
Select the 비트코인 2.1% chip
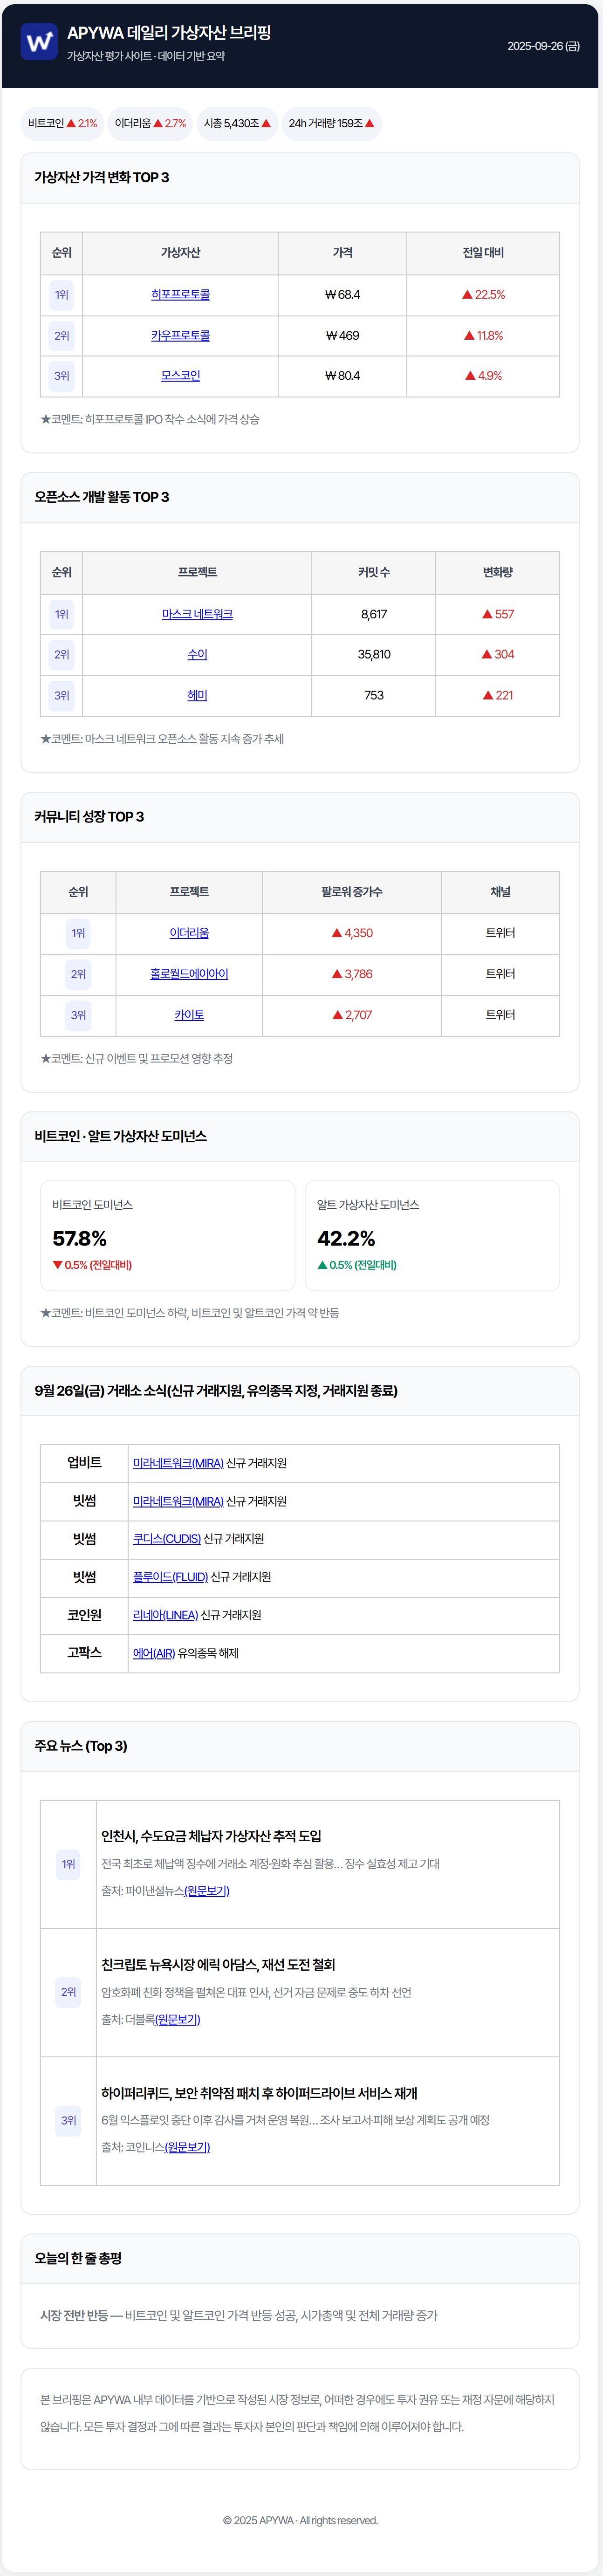(62, 124)
